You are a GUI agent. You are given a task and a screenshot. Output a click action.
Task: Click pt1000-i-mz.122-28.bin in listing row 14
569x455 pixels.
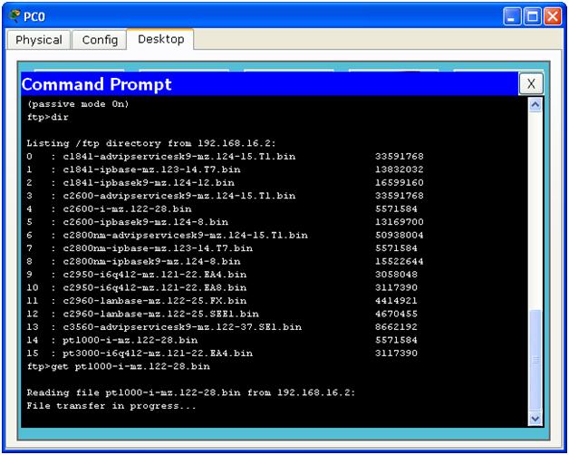130,340
